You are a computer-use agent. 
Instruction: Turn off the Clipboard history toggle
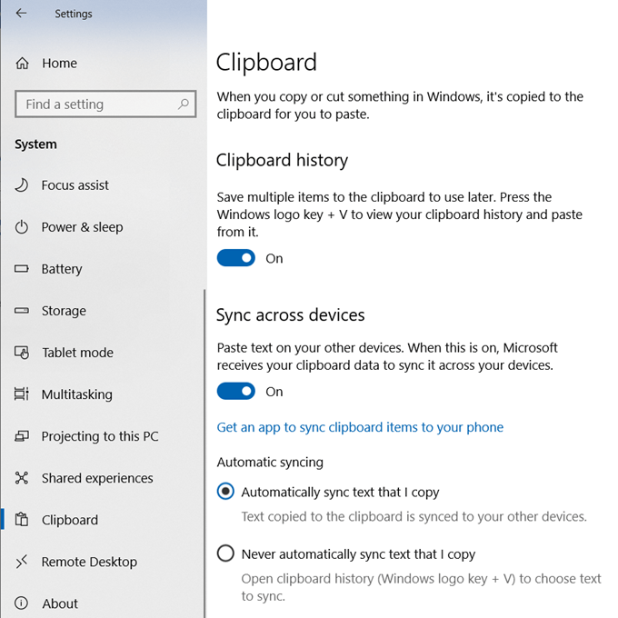[x=235, y=258]
